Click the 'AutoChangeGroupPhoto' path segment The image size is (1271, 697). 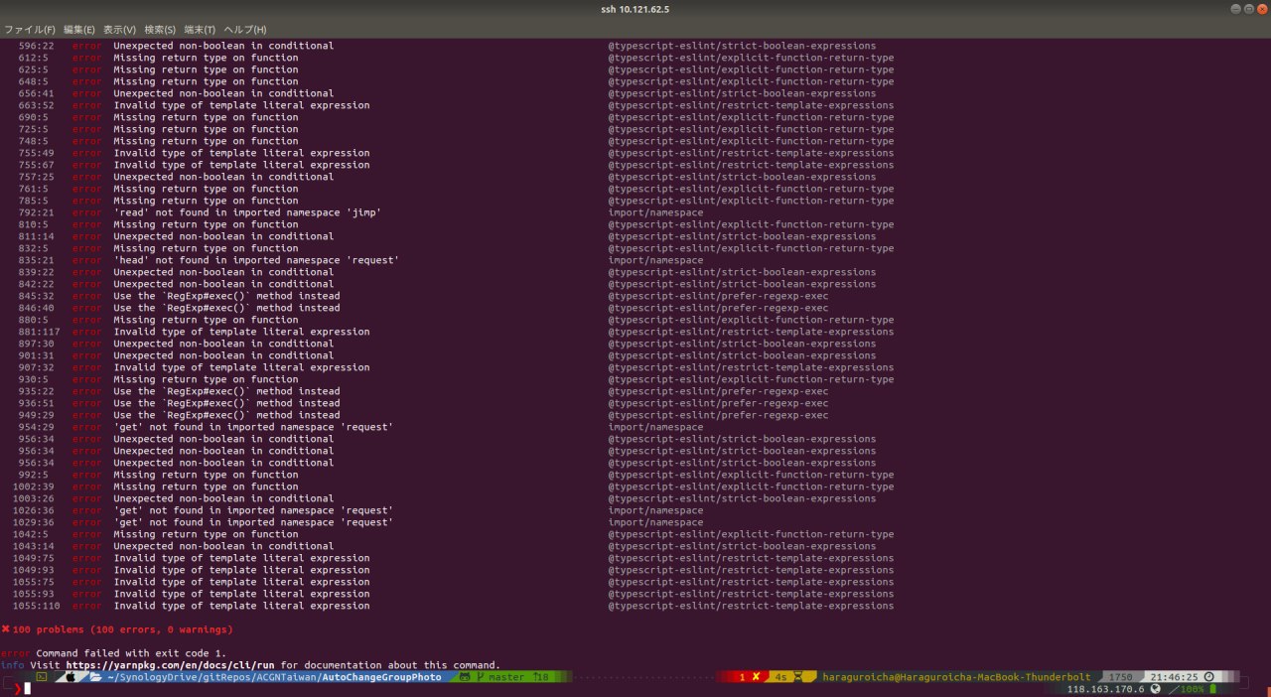click(x=382, y=677)
